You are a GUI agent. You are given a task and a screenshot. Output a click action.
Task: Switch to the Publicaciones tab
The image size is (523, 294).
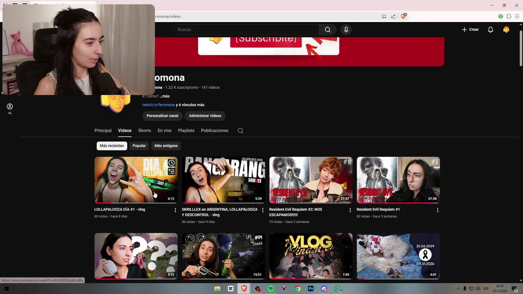(x=215, y=131)
